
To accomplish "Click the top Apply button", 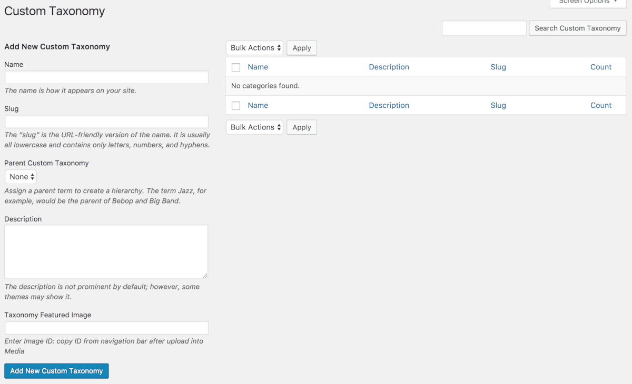I will (302, 48).
